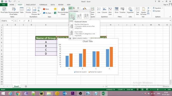Click the Chart Title text
This screenshot has height=96, width=172.
(x=88, y=41)
